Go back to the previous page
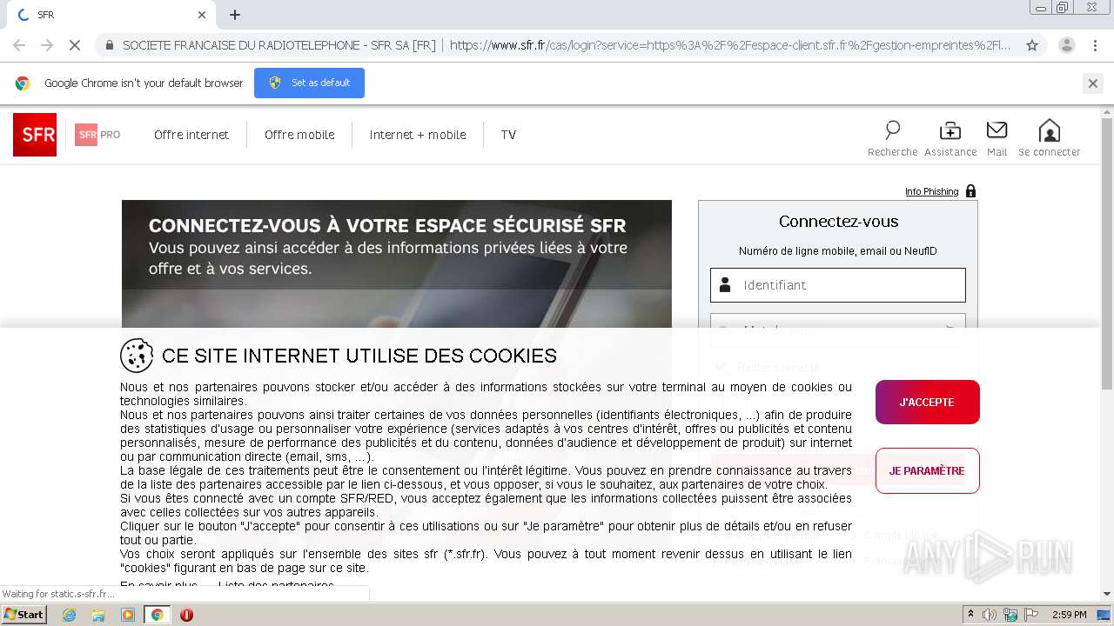The image size is (1114, 626). point(19,45)
